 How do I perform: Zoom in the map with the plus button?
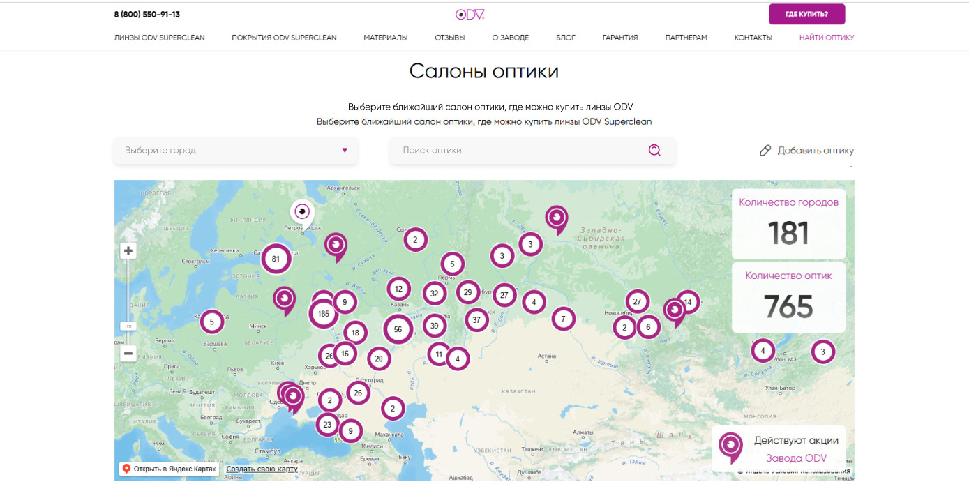(x=128, y=250)
